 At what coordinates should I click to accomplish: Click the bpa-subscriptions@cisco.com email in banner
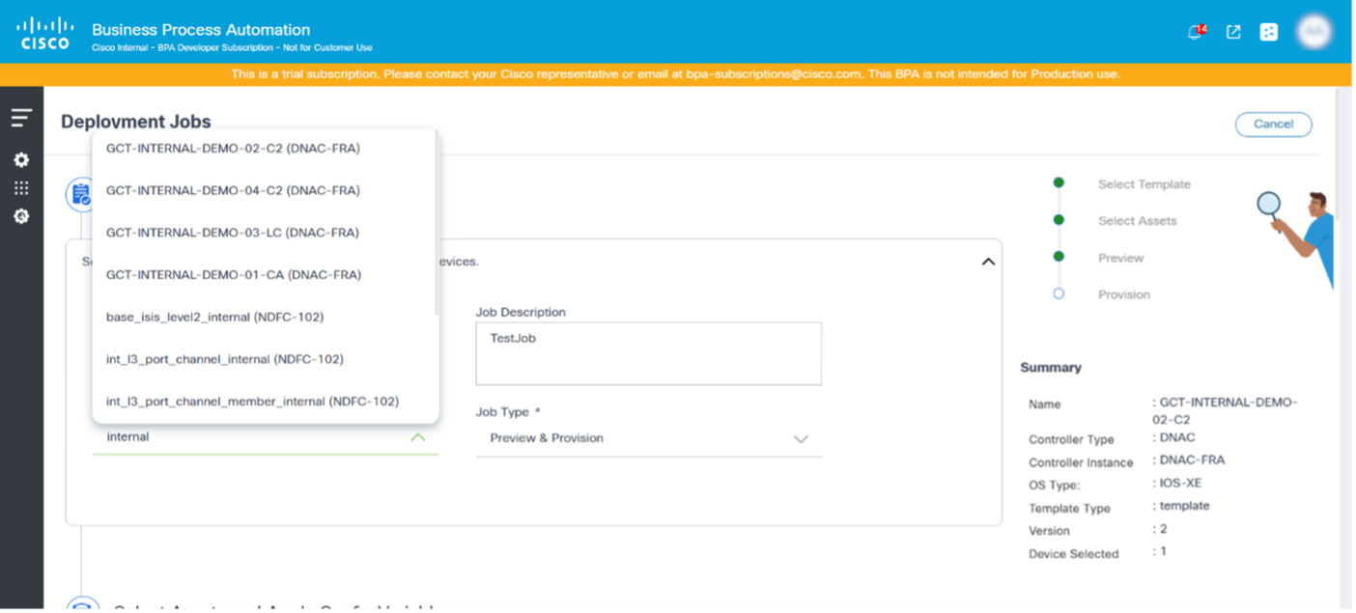coord(773,74)
